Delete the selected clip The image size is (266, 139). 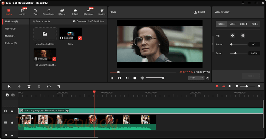(29, 86)
